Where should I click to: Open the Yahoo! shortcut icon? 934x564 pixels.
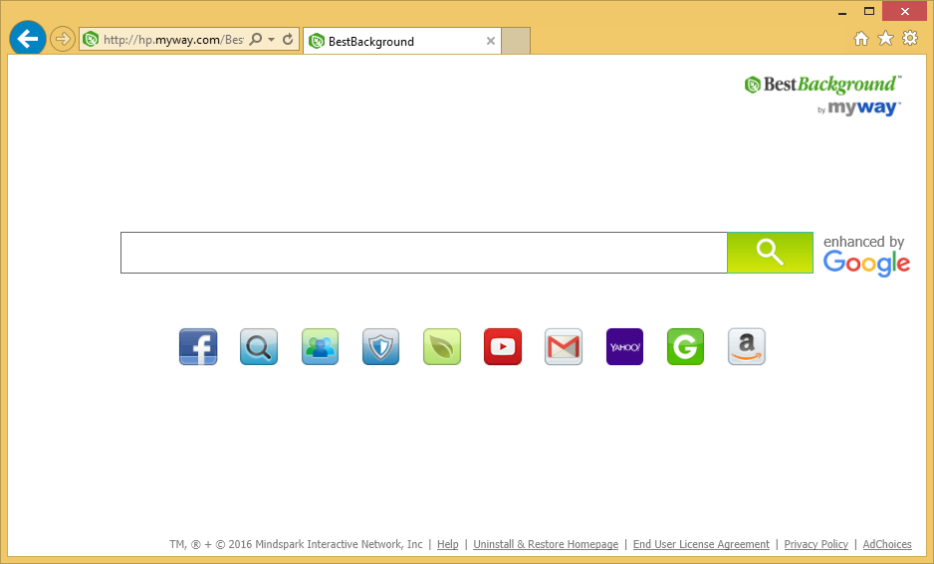tap(624, 346)
